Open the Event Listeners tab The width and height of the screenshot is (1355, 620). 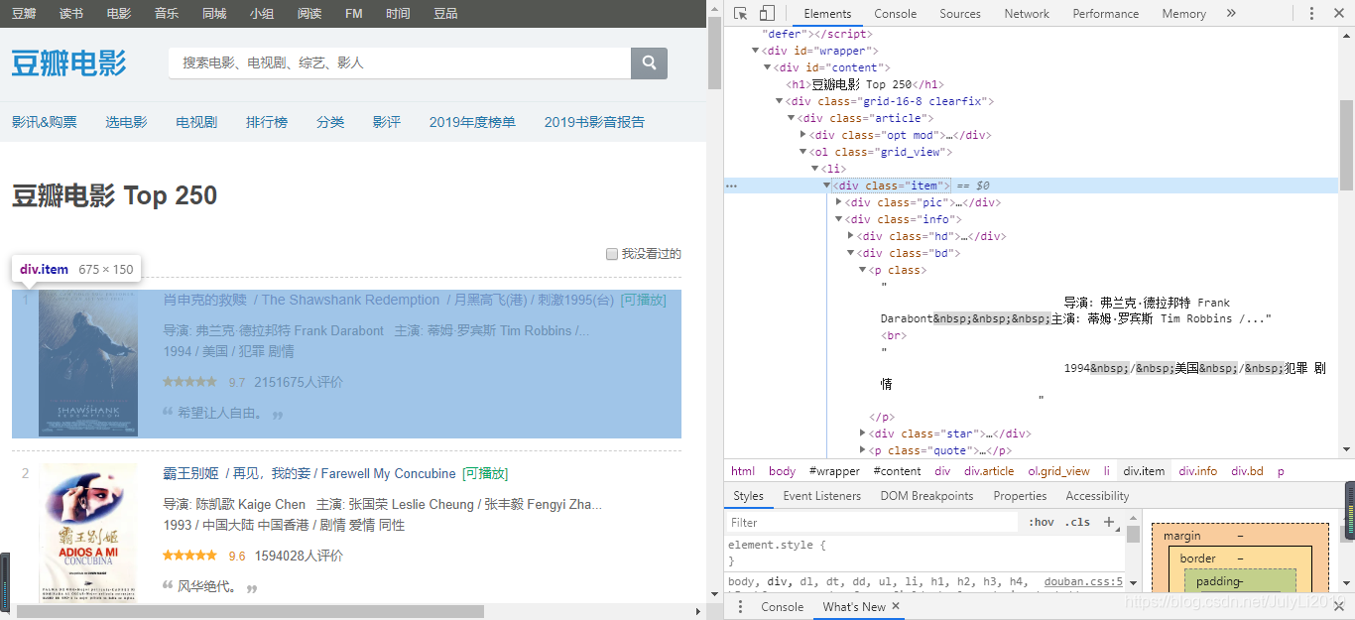[823, 496]
